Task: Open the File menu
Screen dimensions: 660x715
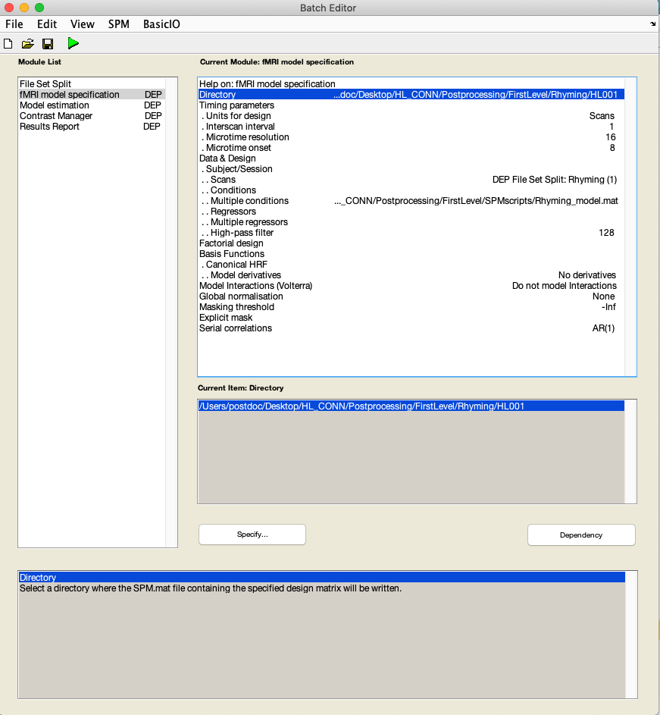Action: (14, 24)
